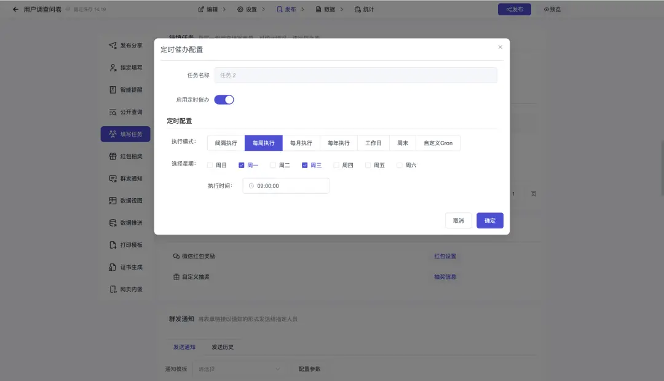Check the 周日 checkbox
Screen dimensions: 664x381
coord(210,166)
